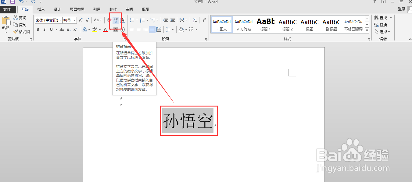Open the highlight color dropdown arrow

click(x=99, y=30)
